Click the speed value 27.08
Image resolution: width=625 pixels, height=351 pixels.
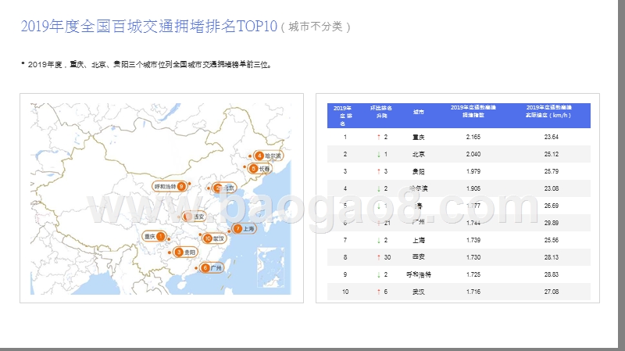tap(552, 292)
